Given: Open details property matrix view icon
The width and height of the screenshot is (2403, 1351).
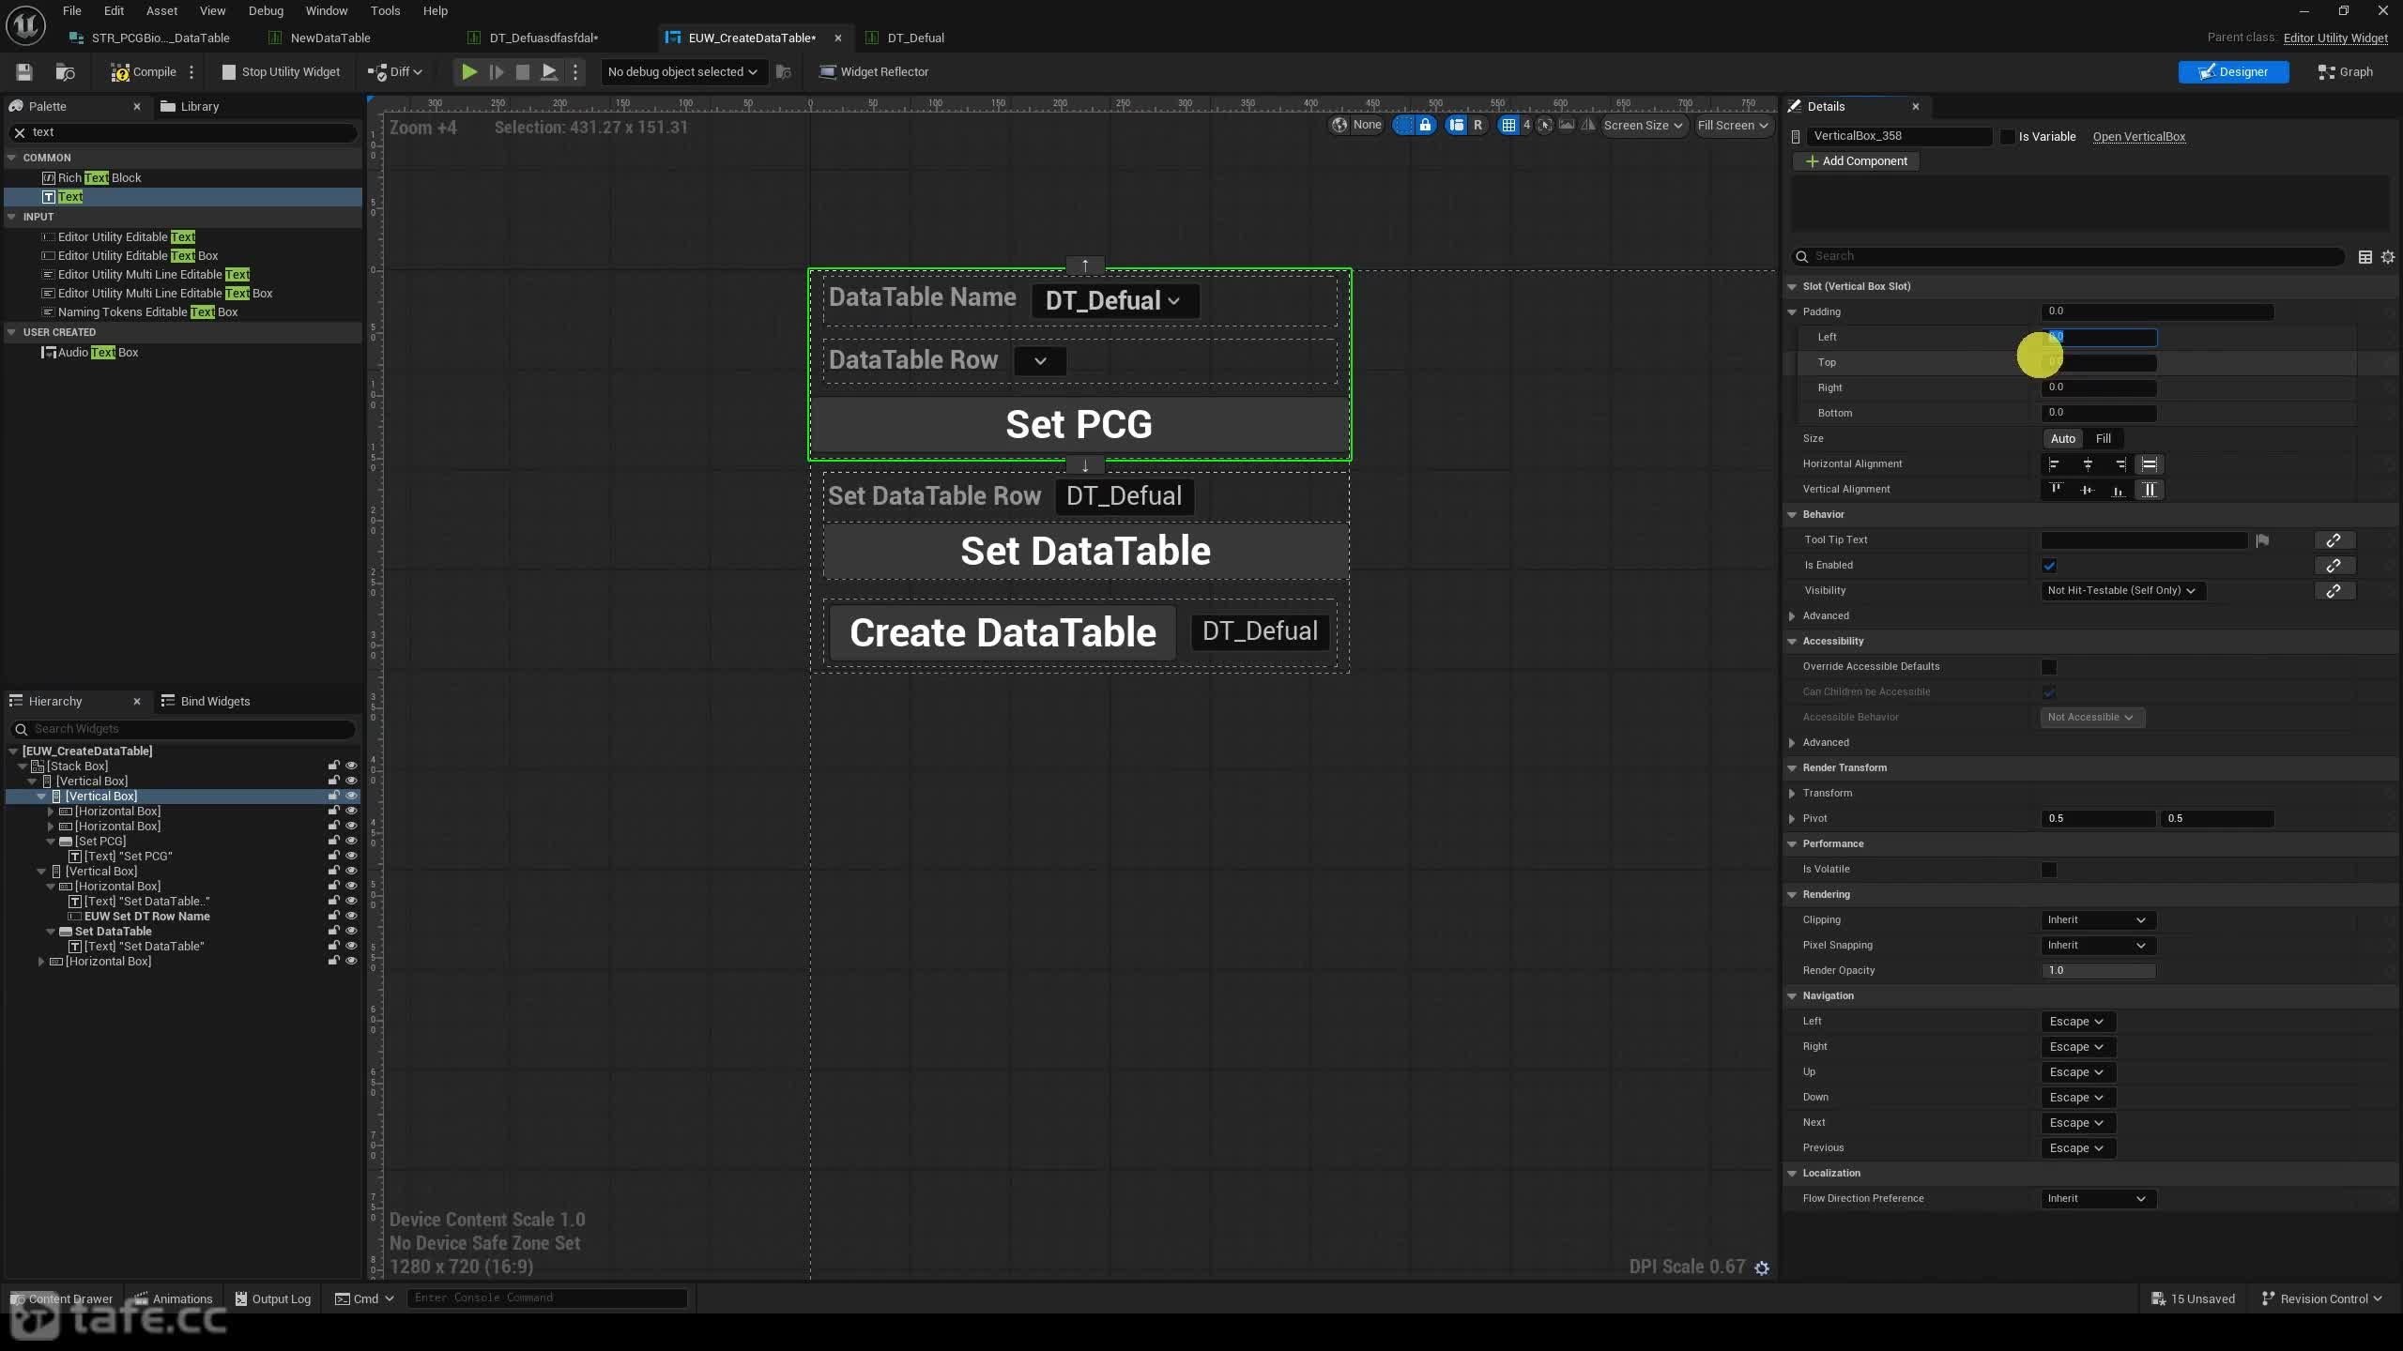Looking at the screenshot, I should pyautogui.click(x=2365, y=256).
